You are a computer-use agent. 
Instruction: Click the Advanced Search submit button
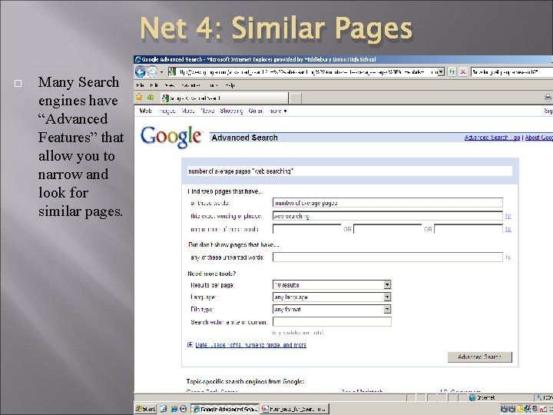click(x=479, y=357)
